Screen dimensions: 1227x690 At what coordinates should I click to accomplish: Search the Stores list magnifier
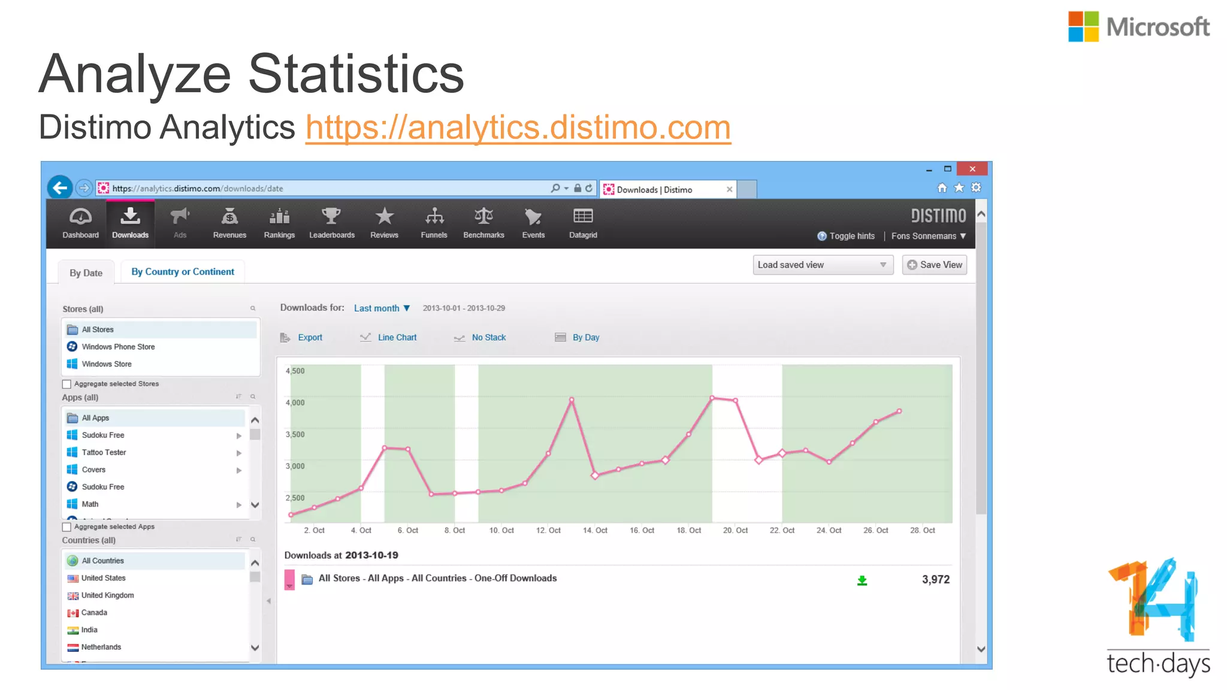[253, 308]
